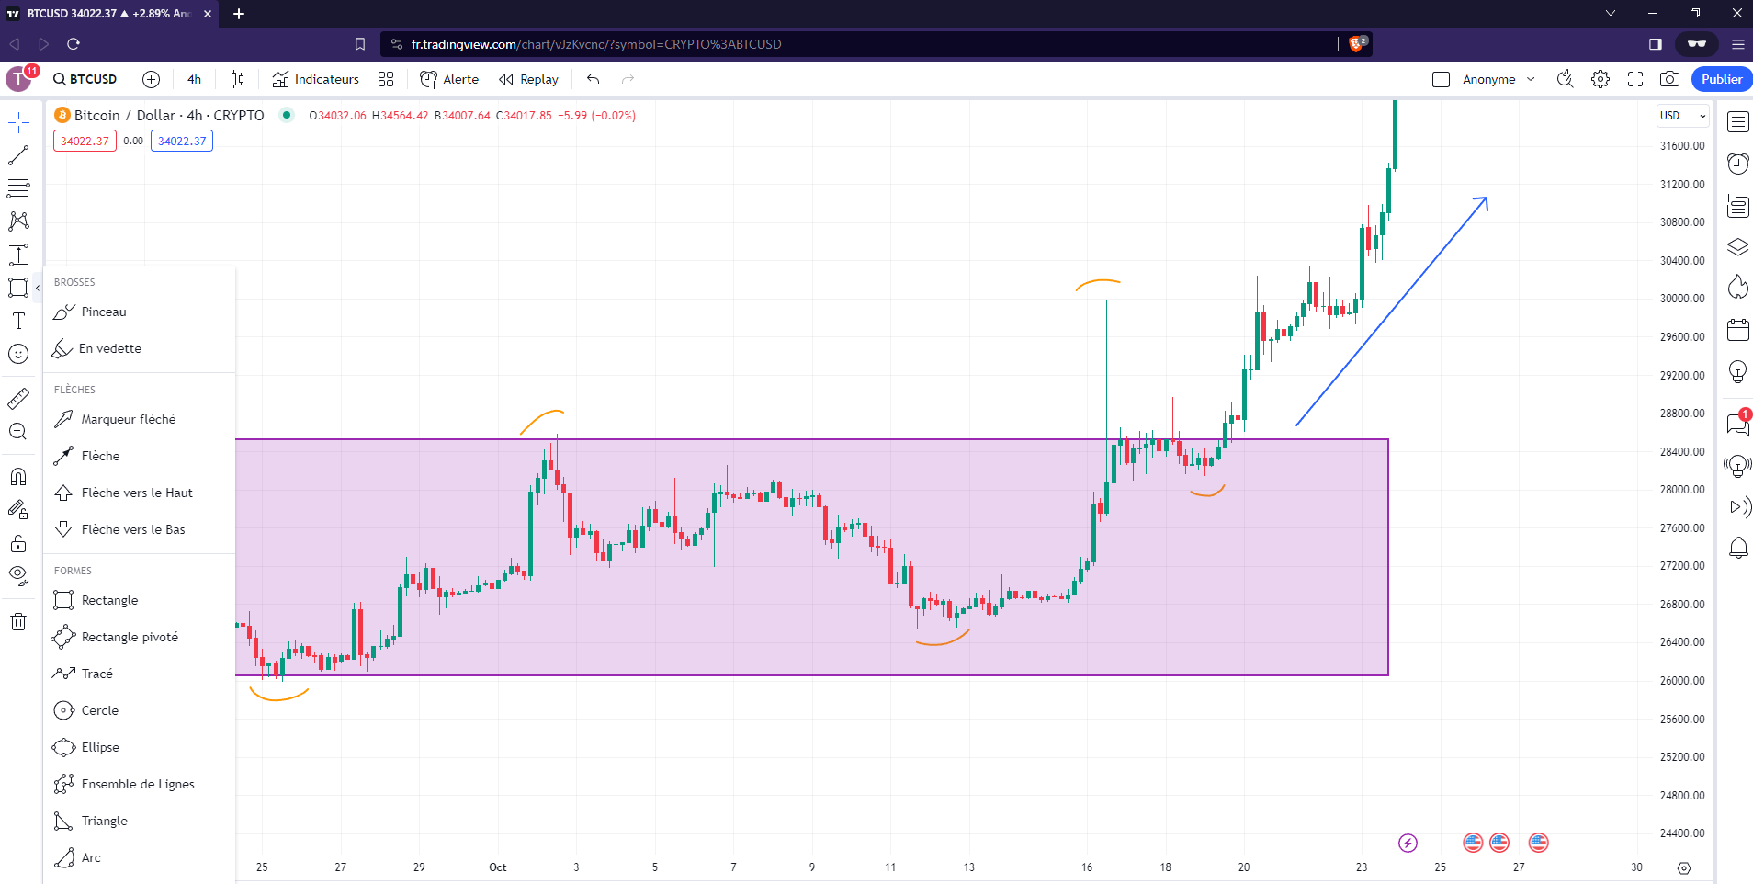Open the emoji icons tool

(x=18, y=354)
